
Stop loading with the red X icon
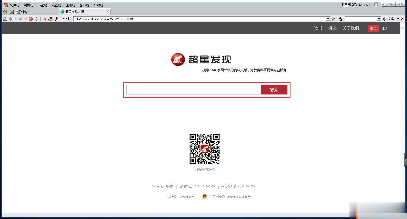click(x=31, y=19)
